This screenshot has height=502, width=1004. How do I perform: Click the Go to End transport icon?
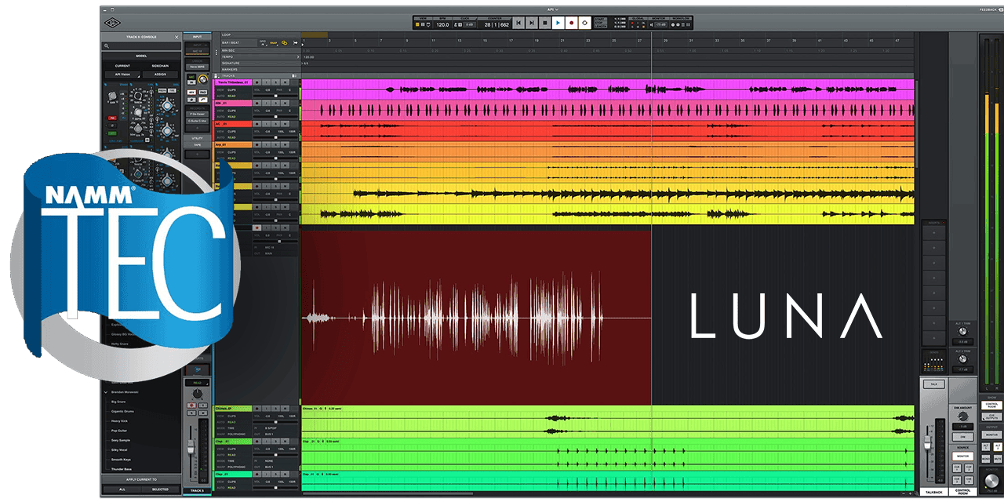click(x=532, y=24)
